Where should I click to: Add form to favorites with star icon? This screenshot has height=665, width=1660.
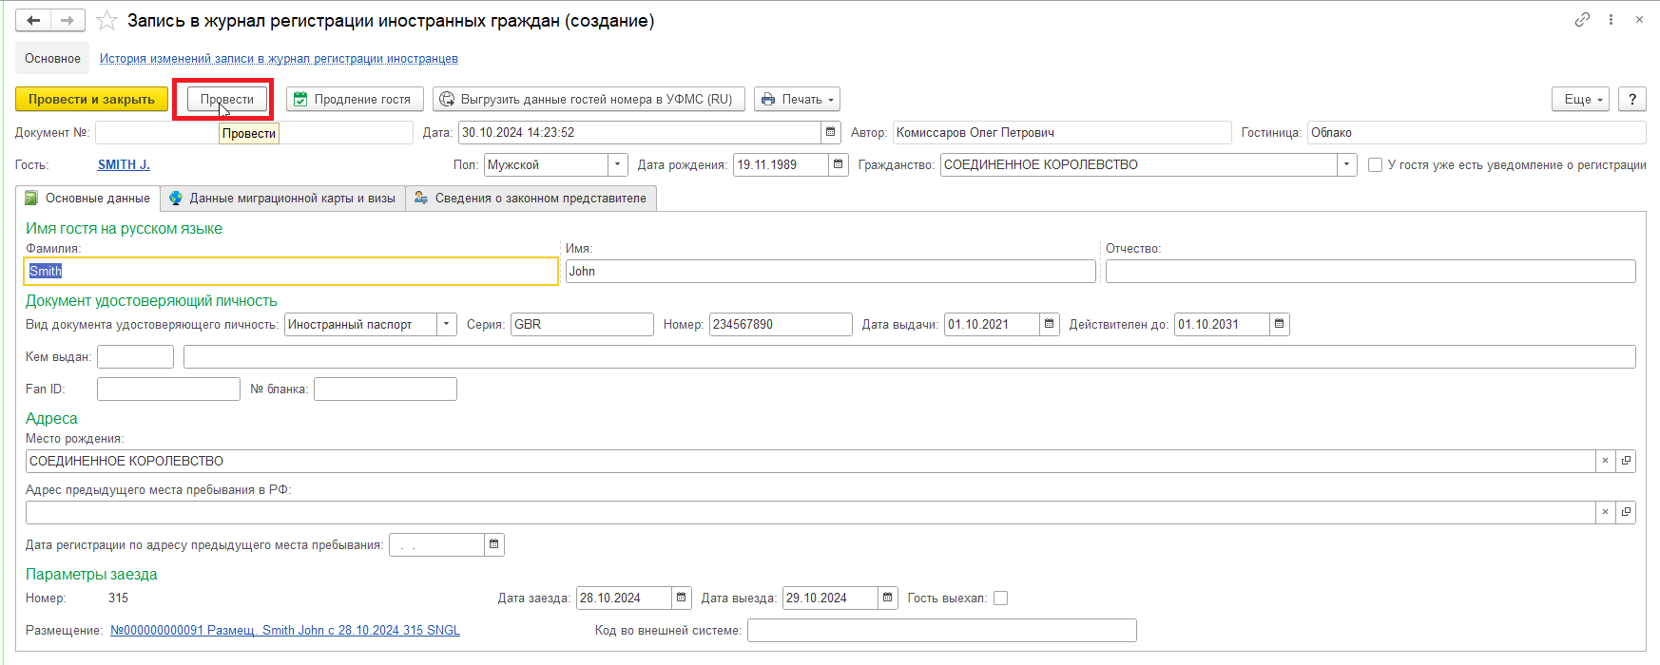point(107,21)
